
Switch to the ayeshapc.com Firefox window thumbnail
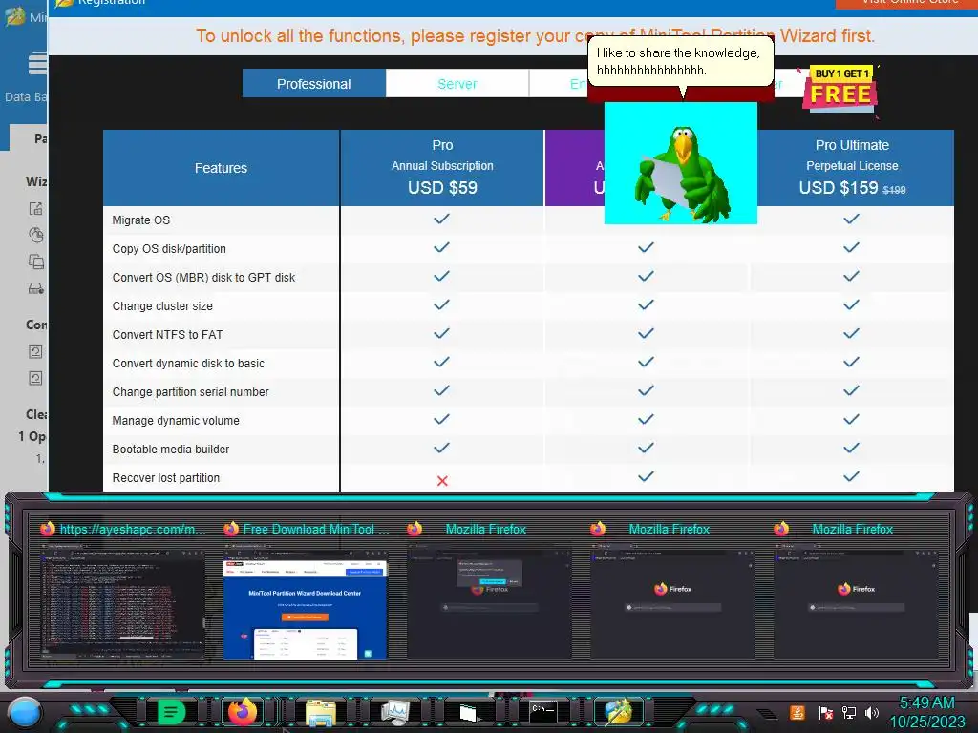(122, 603)
